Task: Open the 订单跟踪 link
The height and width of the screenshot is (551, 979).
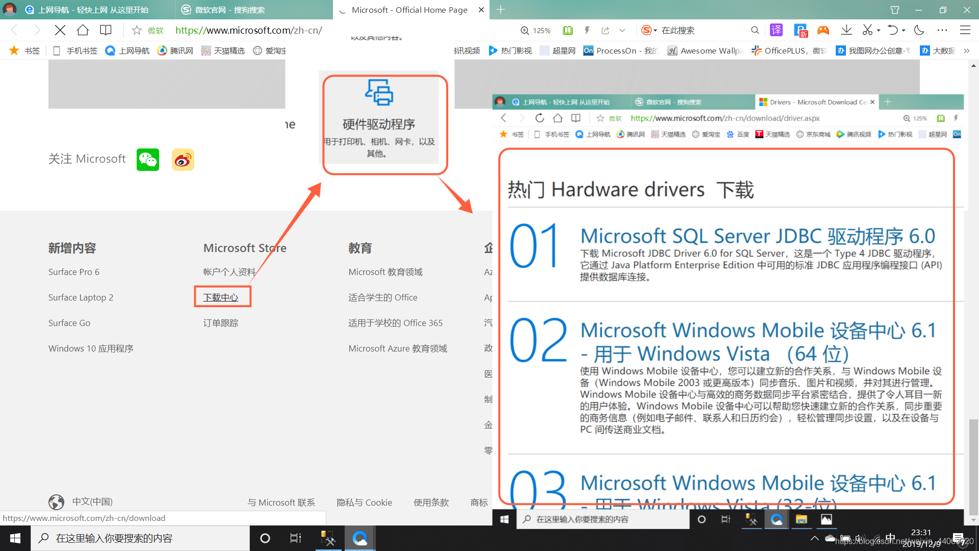Action: click(221, 323)
